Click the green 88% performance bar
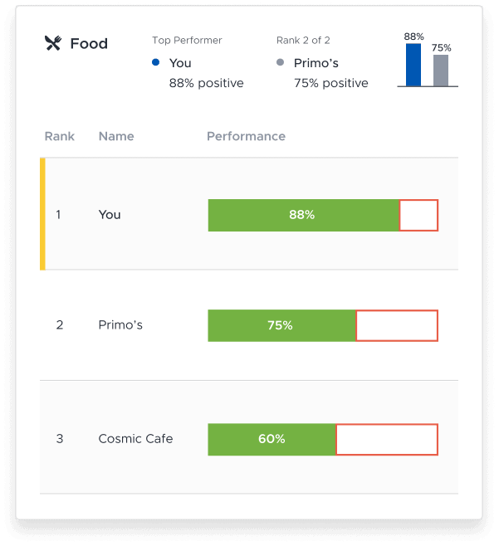Viewport: 499px width, 546px height. coord(303,215)
